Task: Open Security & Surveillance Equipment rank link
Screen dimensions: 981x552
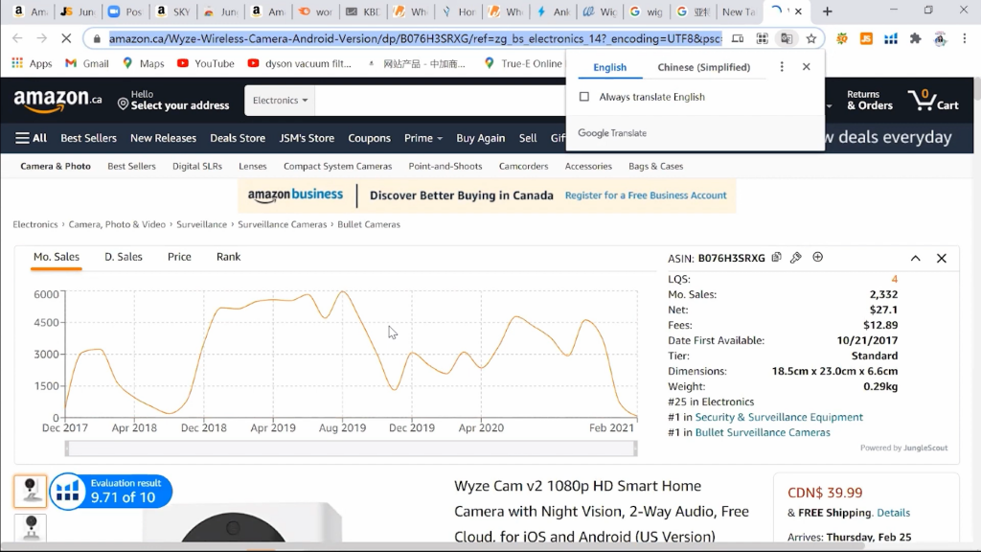Action: click(x=779, y=417)
